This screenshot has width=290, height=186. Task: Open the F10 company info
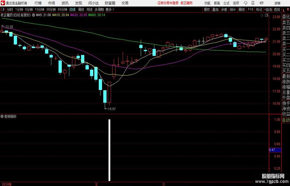[x=250, y=9]
